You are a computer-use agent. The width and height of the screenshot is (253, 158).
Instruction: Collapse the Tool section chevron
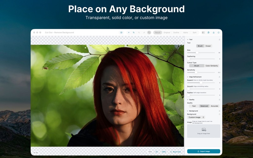coord(188,39)
